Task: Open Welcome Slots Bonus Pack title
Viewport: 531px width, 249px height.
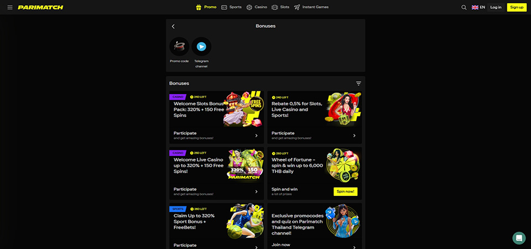Action: [x=199, y=110]
